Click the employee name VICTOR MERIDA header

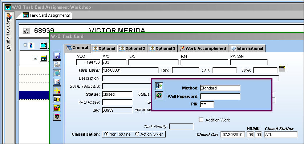click(x=117, y=31)
